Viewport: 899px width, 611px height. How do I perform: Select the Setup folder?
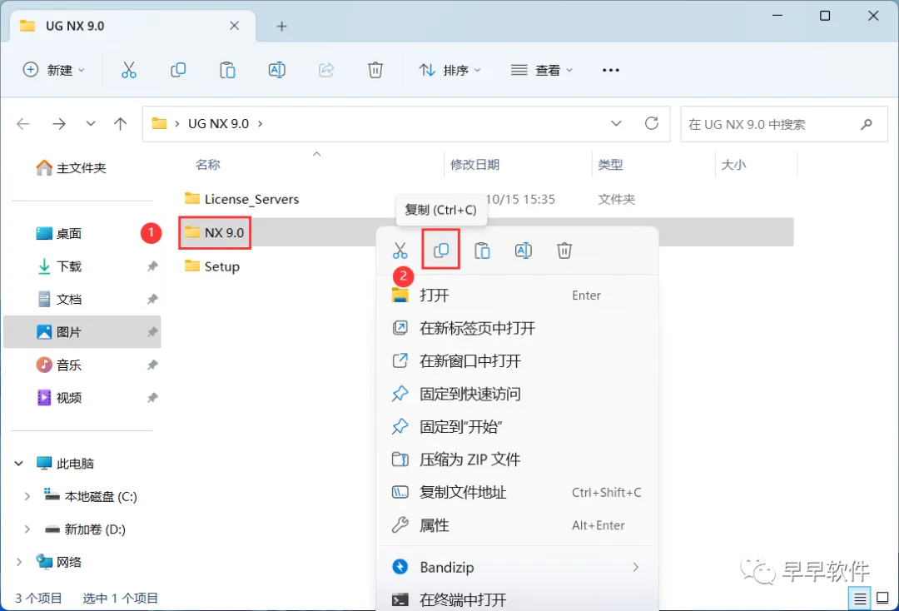point(212,266)
